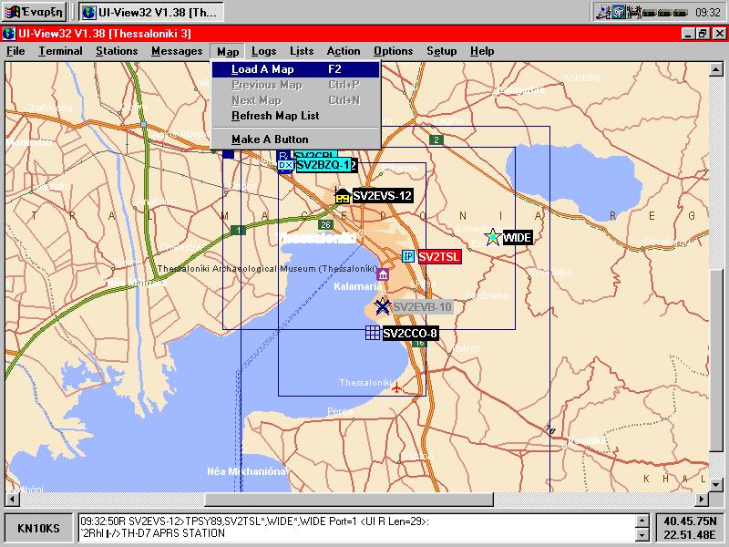Screen dimensions: 729x547
Task: Open the Stations menu
Action: point(117,51)
